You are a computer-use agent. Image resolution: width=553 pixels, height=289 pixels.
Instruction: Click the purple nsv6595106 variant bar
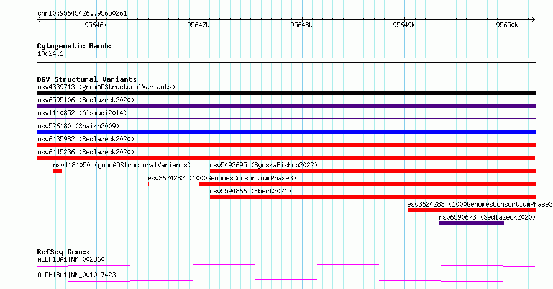coord(286,106)
